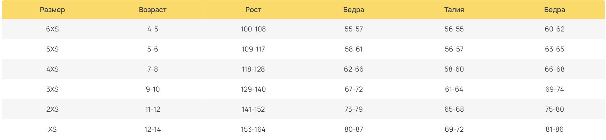Screen dimensions: 606x140
Task: Select the cell showing "58-61"
Action: point(353,49)
